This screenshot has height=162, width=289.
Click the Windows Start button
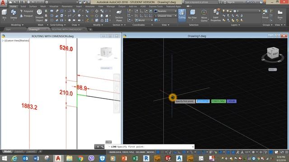(x=4, y=158)
